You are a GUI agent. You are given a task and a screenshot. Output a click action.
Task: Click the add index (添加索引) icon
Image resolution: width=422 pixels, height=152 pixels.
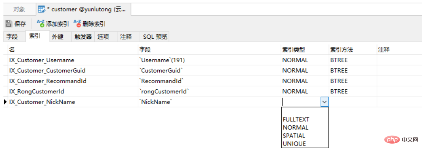tap(40, 24)
